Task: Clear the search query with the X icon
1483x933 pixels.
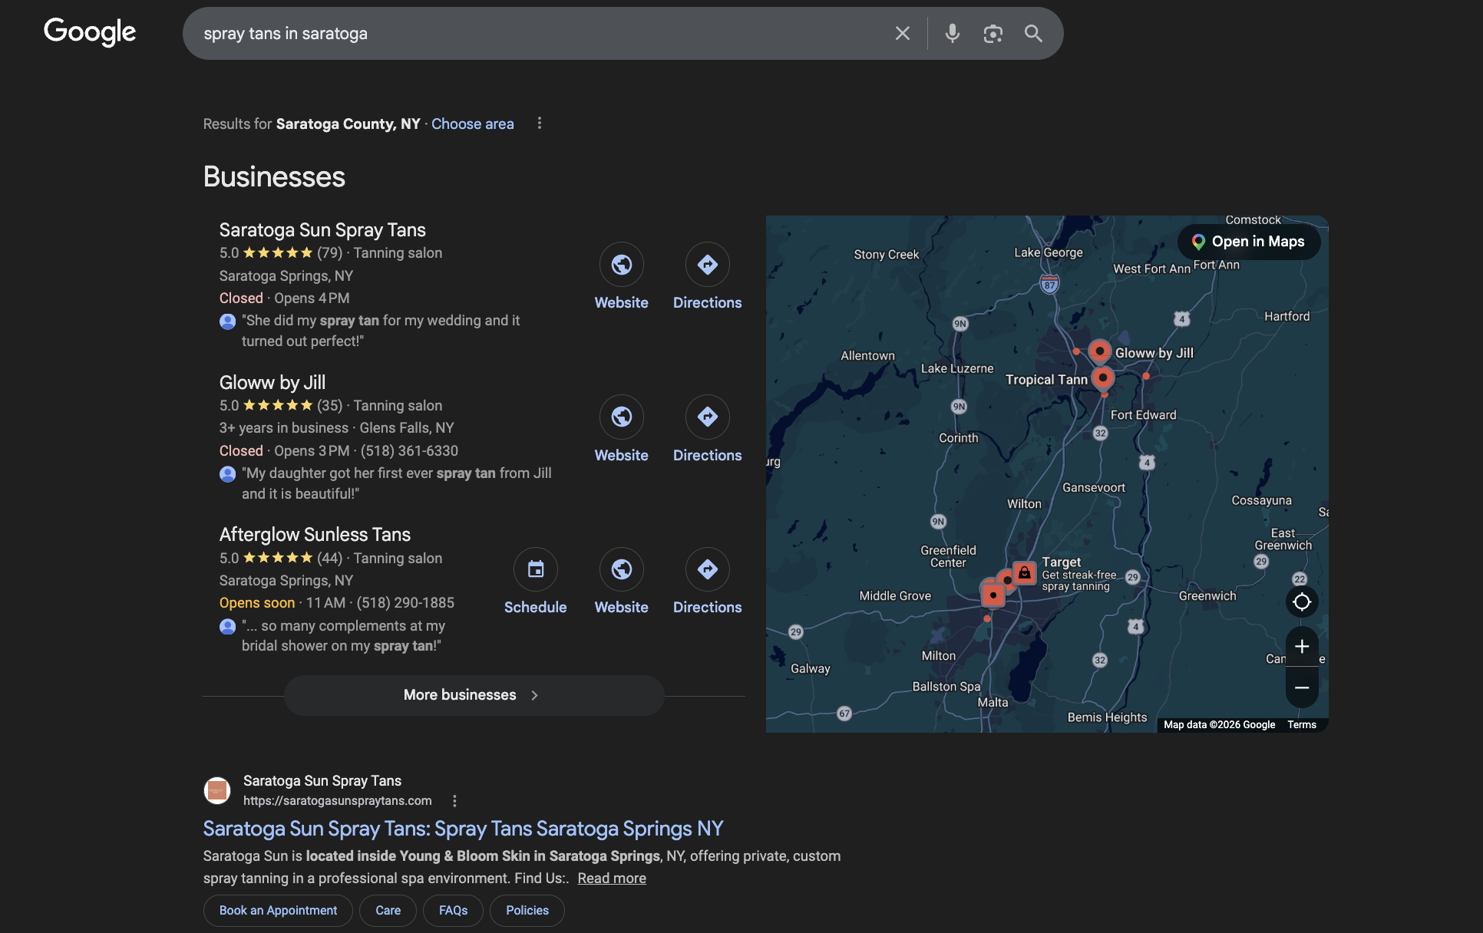Action: [x=903, y=34]
